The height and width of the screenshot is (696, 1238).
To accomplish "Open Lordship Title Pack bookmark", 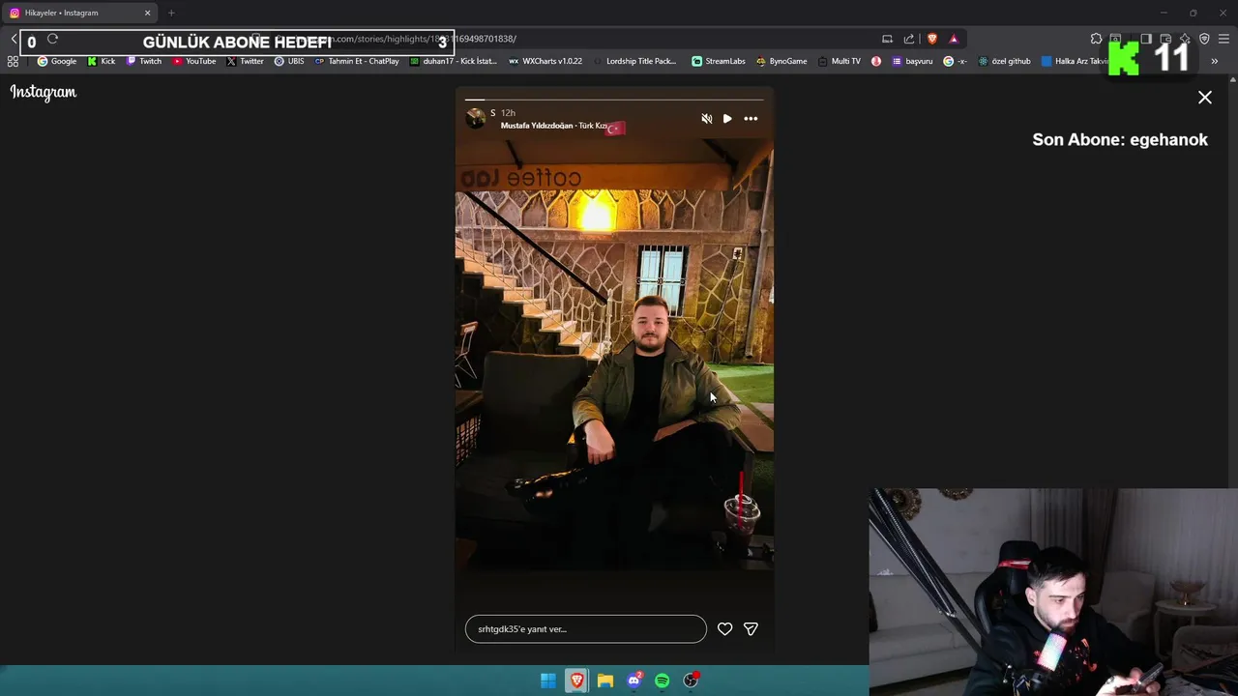I will pyautogui.click(x=634, y=61).
